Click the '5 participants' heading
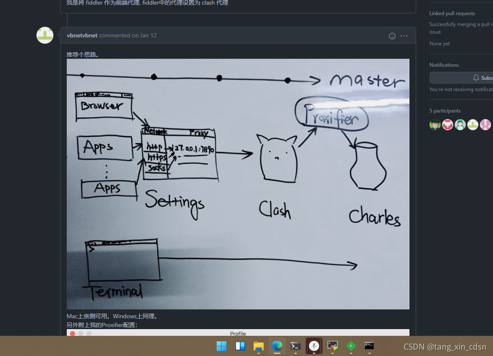 tap(445, 110)
